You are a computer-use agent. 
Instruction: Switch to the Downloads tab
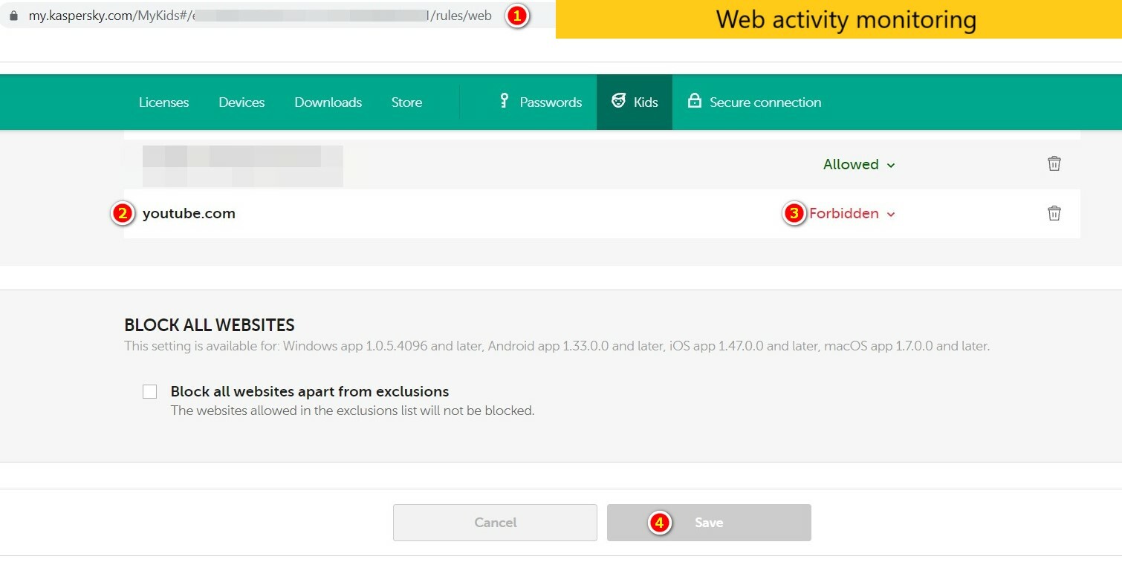point(328,102)
